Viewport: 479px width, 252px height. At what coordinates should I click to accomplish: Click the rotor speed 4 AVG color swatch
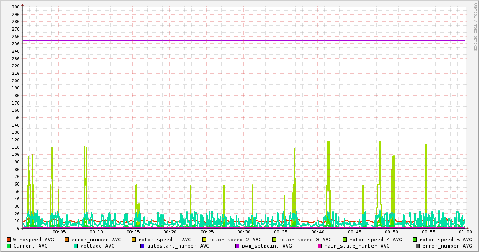345,240
